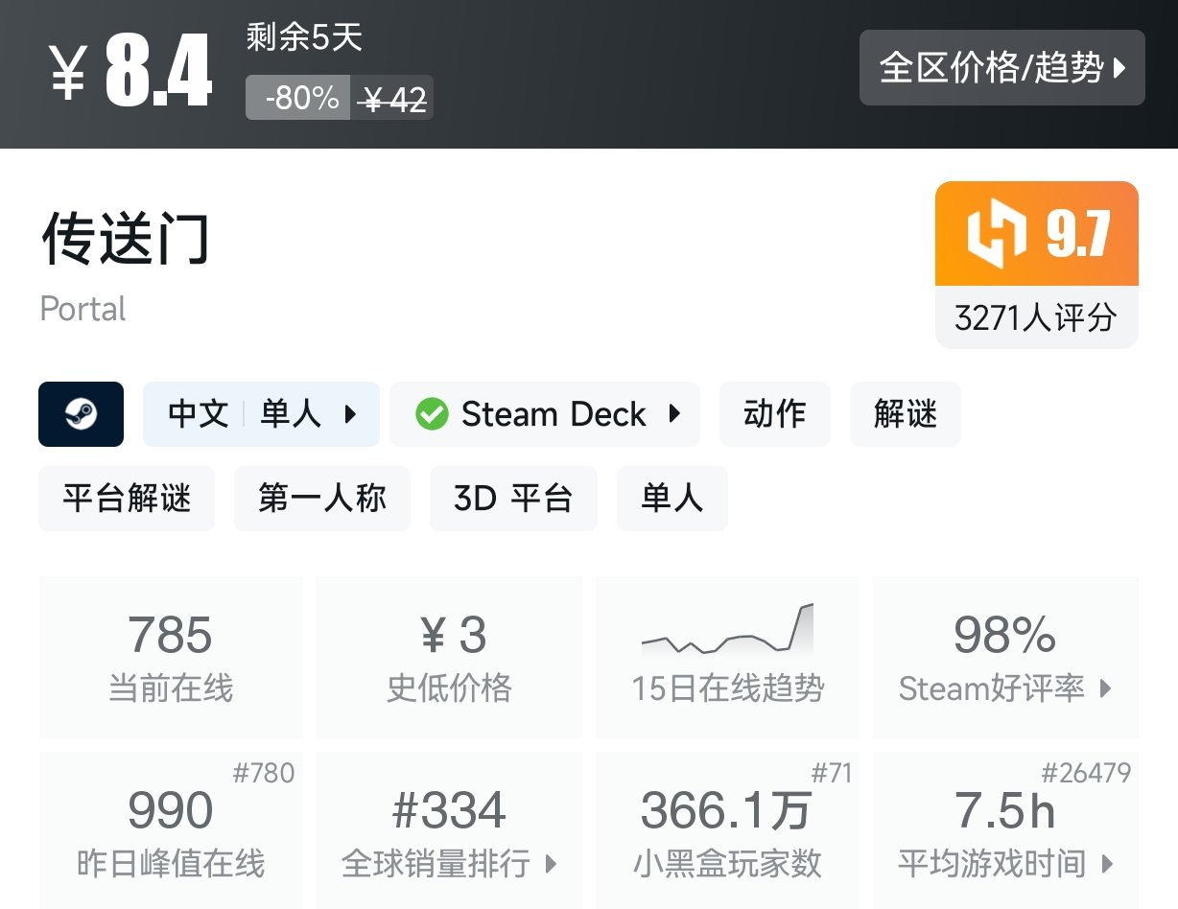1178x909 pixels.
Task: Click the -80% discount badge
Action: (297, 97)
